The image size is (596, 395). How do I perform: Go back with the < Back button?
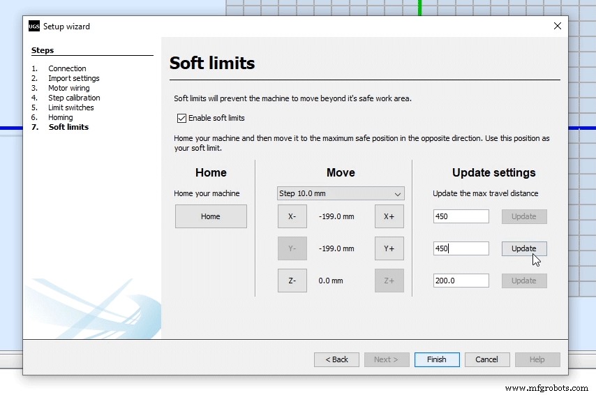(336, 359)
